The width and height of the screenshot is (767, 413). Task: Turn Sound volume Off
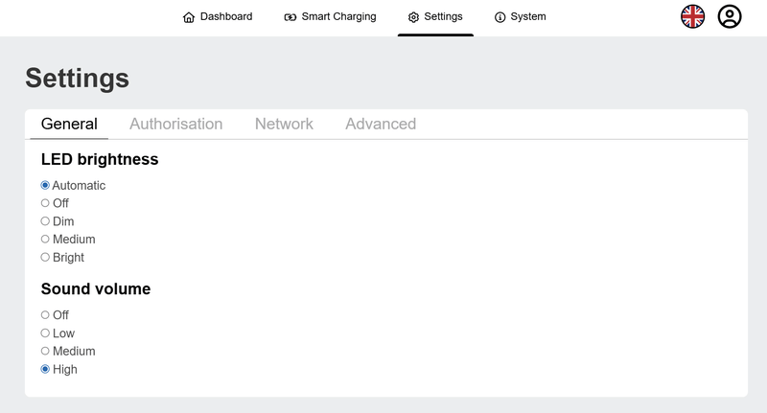[x=45, y=315]
